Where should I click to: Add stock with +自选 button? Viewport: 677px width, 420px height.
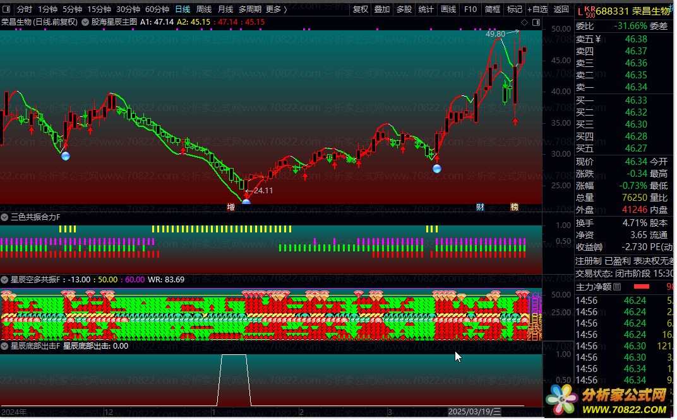click(537, 9)
